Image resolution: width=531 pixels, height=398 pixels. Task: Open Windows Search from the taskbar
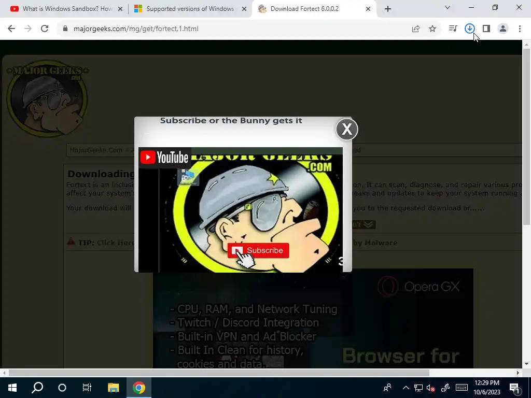click(37, 388)
